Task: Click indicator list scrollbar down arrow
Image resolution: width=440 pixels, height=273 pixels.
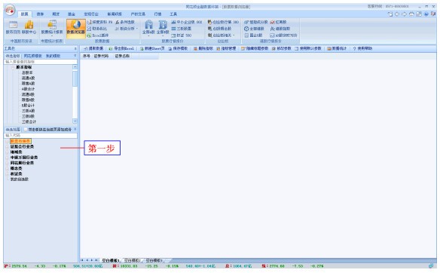Action: tap(75, 121)
